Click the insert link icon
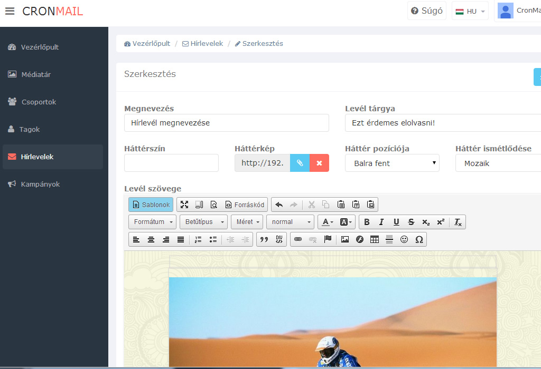 (x=298, y=239)
